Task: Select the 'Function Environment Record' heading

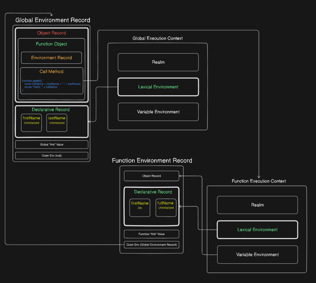Action: coord(152,160)
